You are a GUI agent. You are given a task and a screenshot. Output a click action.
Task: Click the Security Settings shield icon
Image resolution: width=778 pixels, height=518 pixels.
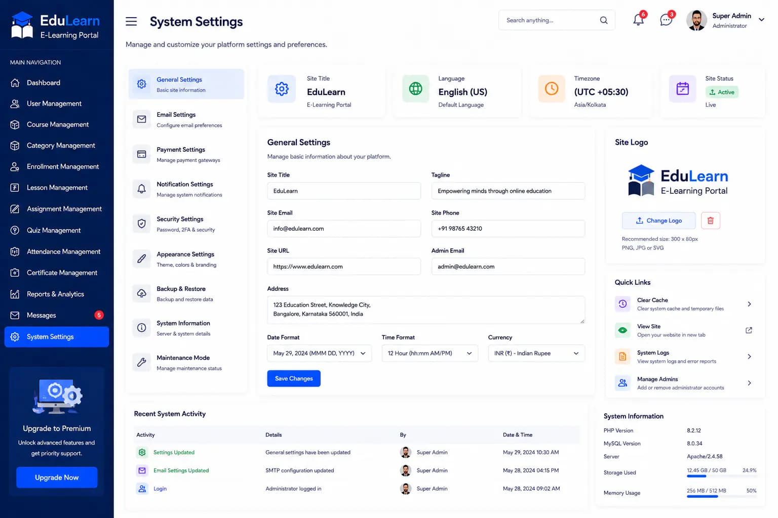pos(142,224)
